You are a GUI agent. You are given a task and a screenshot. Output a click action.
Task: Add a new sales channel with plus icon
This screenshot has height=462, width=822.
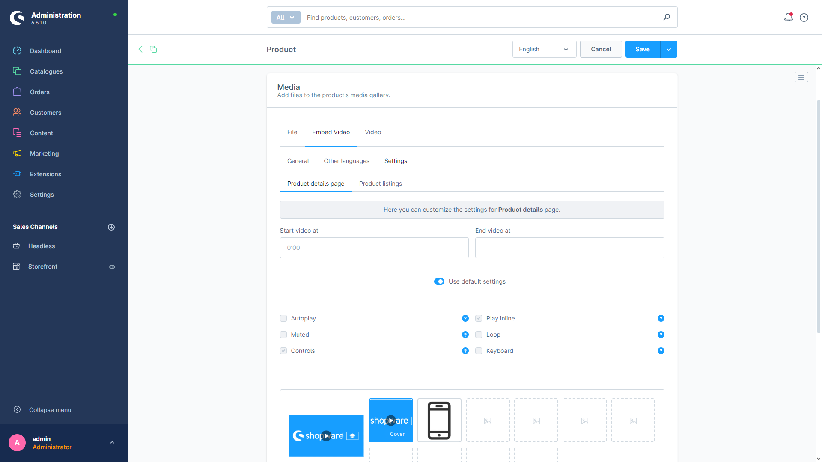111,227
